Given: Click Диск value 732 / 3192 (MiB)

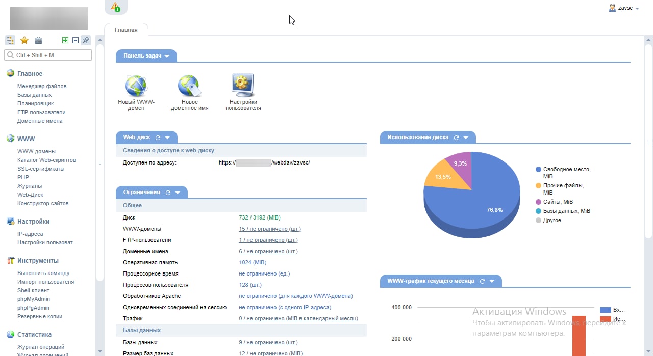Looking at the screenshot, I should (x=260, y=218).
